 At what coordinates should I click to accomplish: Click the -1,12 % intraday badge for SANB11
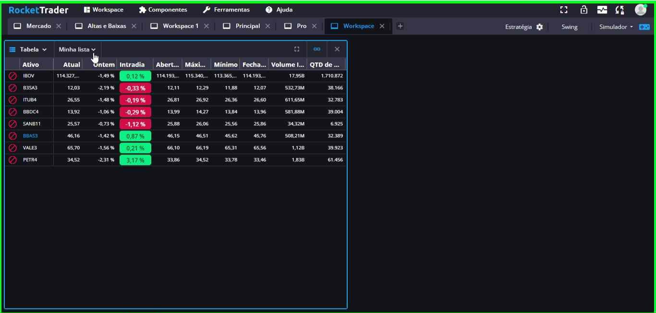click(x=135, y=124)
